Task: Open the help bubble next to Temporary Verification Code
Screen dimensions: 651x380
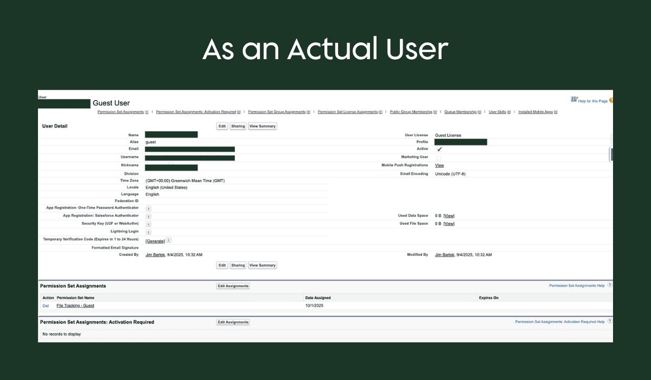Action: 168,239
